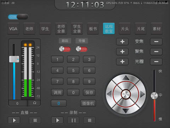Toggle the 导播 director switch
Screen dimensions: 170x128
(81, 49)
